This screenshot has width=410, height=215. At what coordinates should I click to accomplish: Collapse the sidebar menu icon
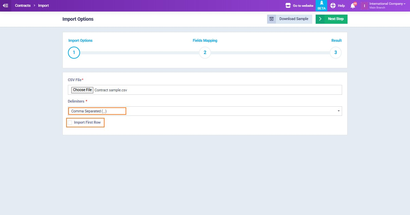(x=5, y=5)
